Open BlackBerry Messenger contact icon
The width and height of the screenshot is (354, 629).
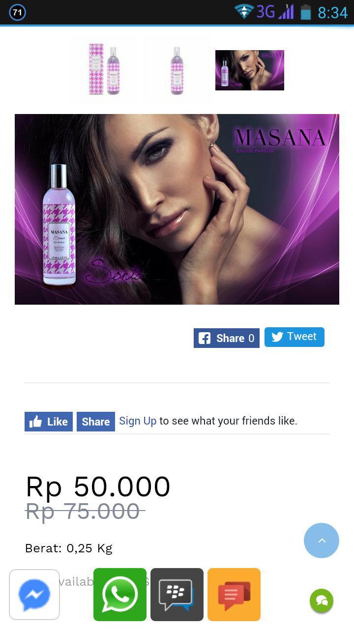(x=177, y=595)
